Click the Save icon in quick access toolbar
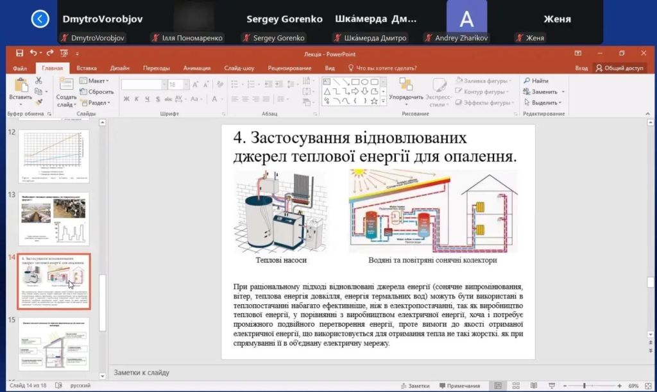Image resolution: width=657 pixels, height=392 pixels. coord(19,53)
